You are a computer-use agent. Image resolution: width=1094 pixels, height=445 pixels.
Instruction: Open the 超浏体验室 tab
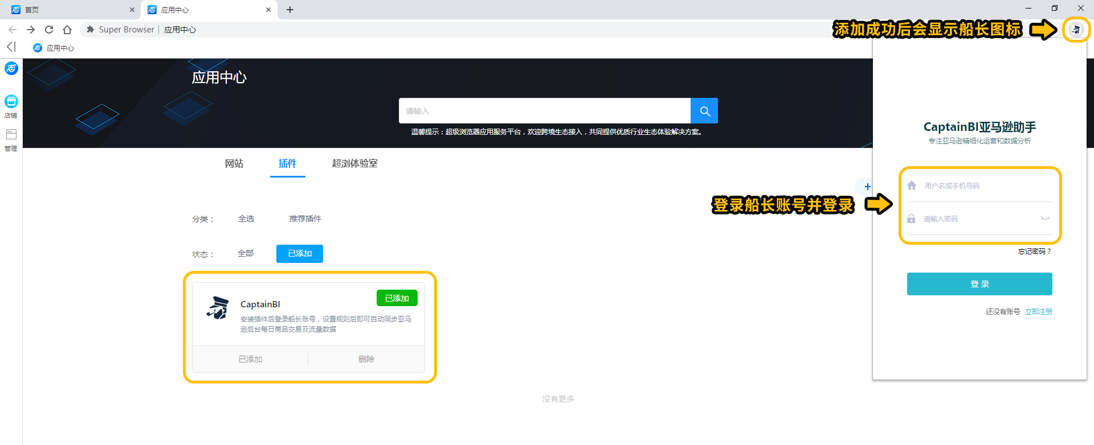point(355,163)
